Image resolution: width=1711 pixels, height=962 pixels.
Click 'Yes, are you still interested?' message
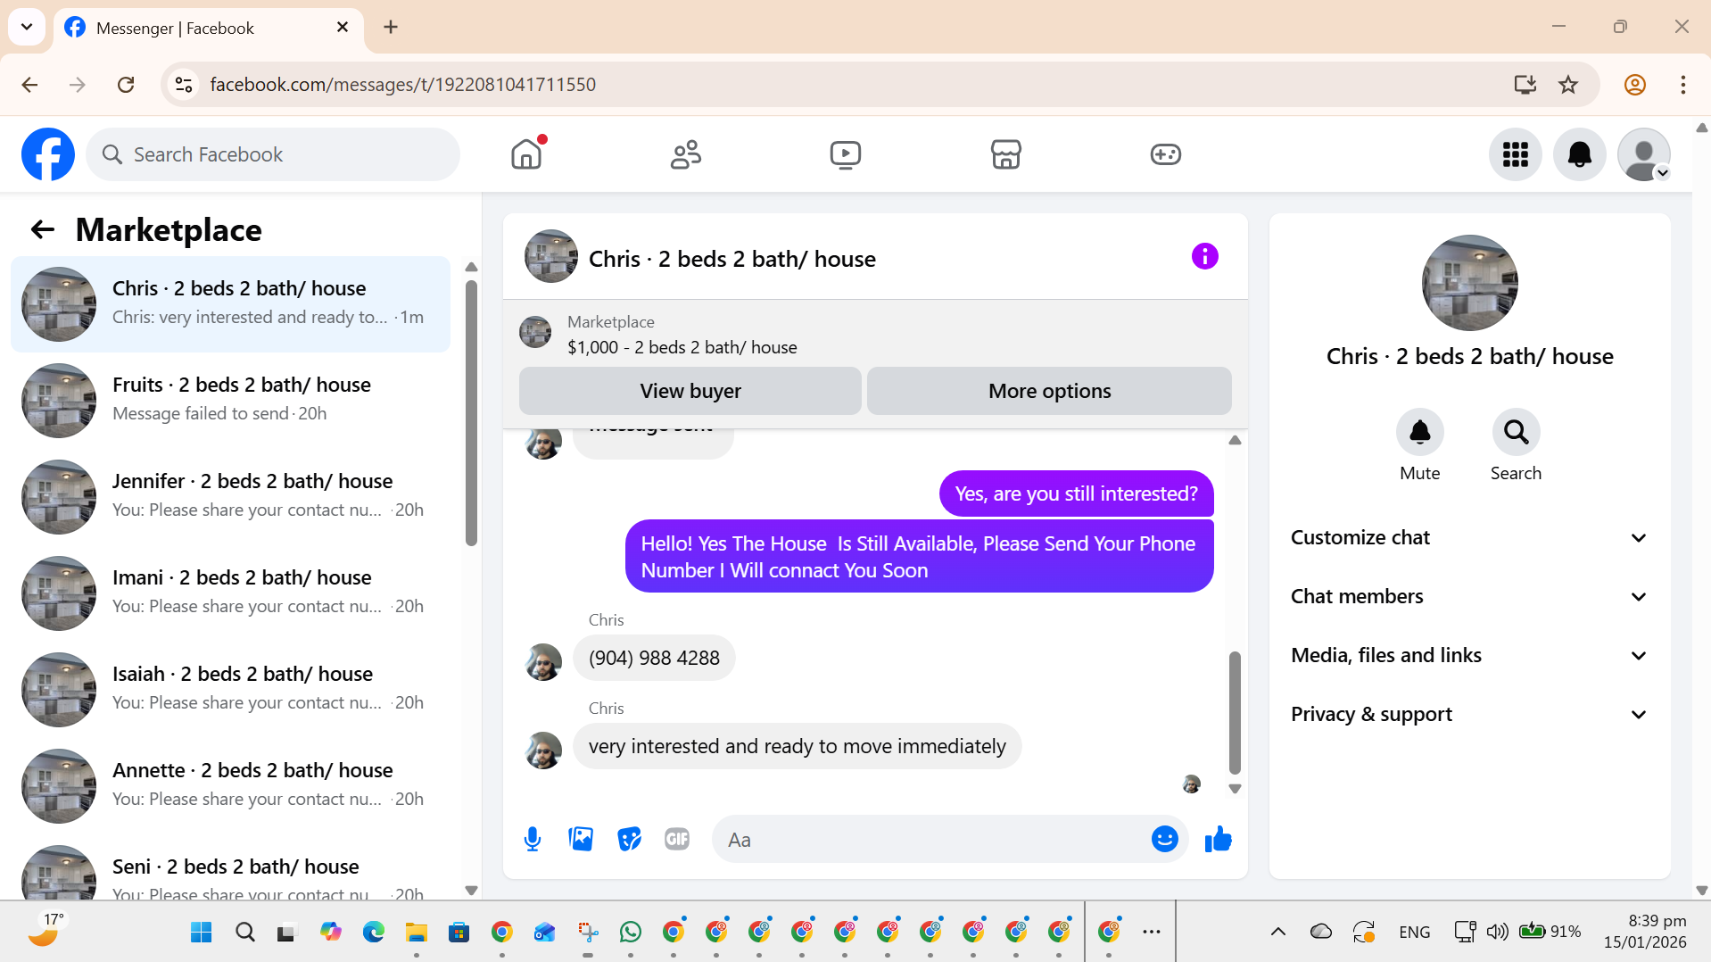1076,493
